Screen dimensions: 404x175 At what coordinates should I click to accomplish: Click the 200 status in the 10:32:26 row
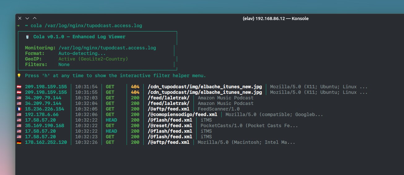[x=135, y=142]
